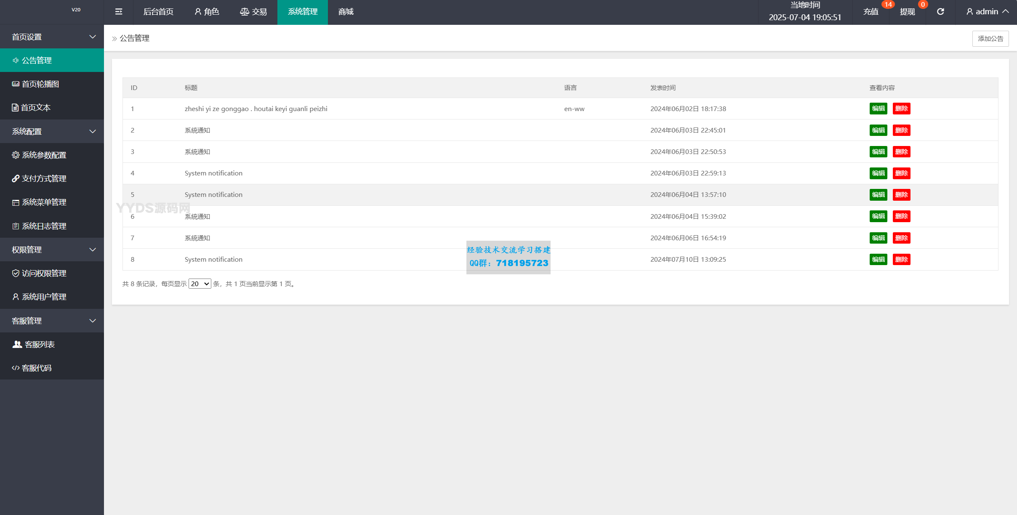Image resolution: width=1017 pixels, height=515 pixels.
Task: Open 系统日志管理 clipboard item
Action: tap(44, 226)
